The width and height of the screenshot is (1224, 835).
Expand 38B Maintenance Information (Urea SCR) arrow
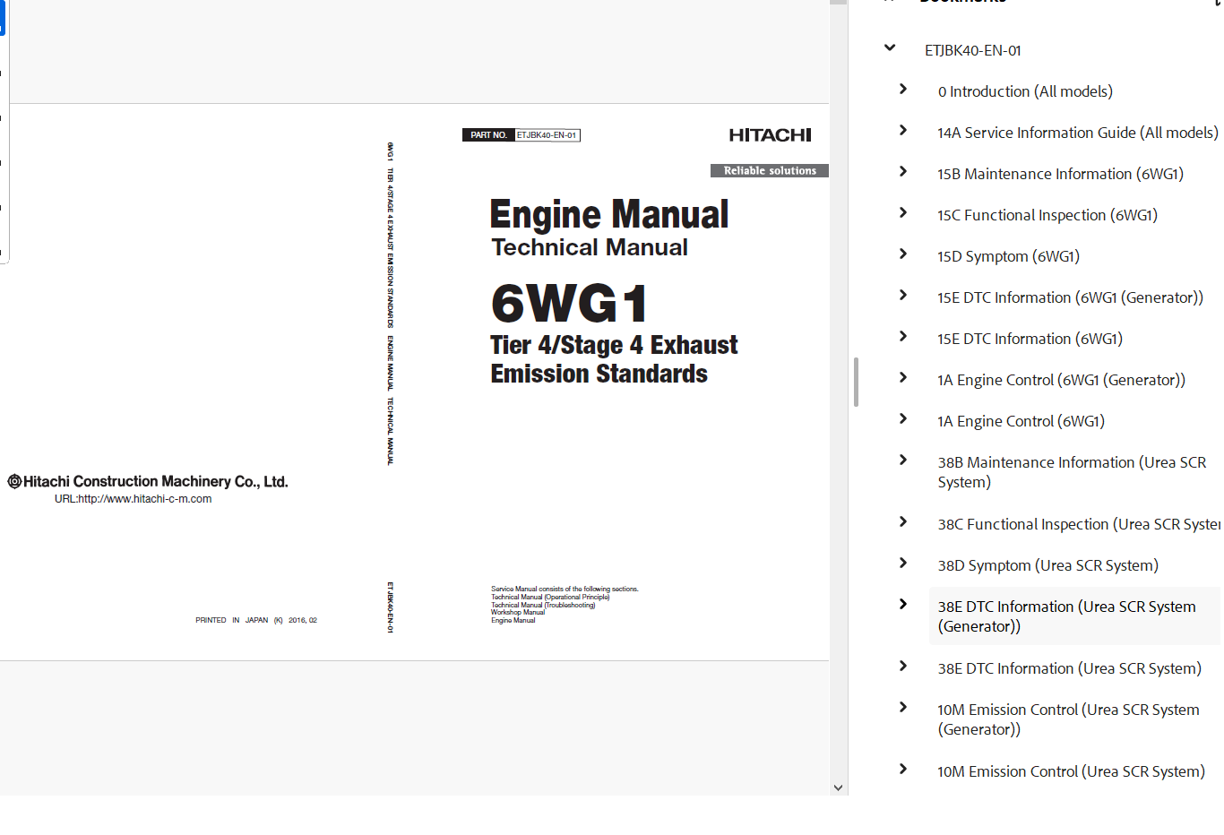click(903, 461)
